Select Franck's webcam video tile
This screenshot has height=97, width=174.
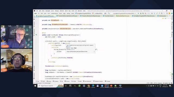point(17,37)
